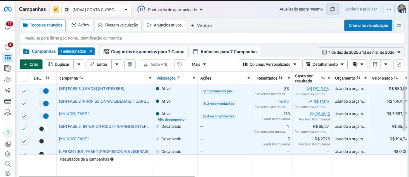409x177 pixels.
Task: Open the info icon beside Resultados de 8 campanhas
Action: coord(112,159)
